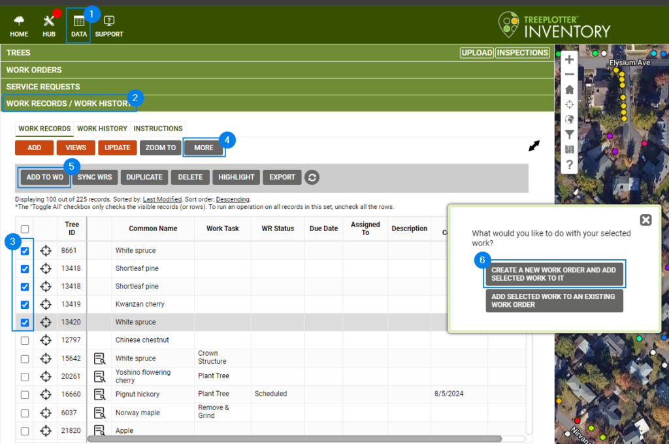
Task: Toggle the select-all checkbox in the table header
Action: tap(24, 228)
